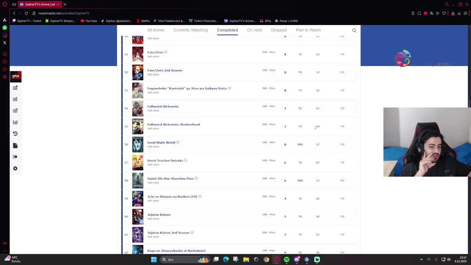Click the Good Night World cover thumbnail
Viewport: 471px width, 265px height.
[138, 144]
